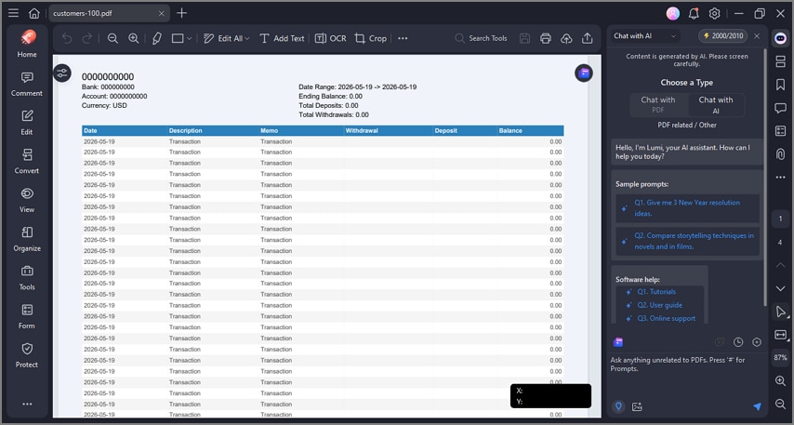The height and width of the screenshot is (425, 794).
Task: Open Home in the left sidebar
Action: 27,44
